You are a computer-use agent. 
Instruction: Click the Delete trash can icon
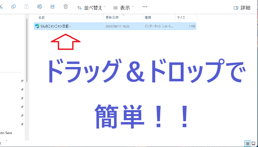66,7
